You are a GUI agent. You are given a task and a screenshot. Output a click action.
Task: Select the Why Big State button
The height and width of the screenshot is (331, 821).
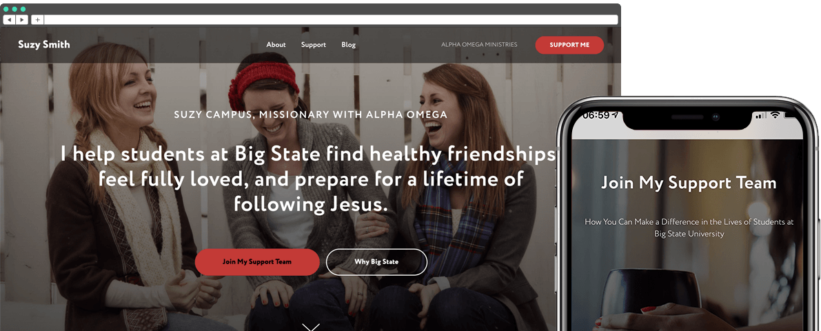pyautogui.click(x=376, y=262)
